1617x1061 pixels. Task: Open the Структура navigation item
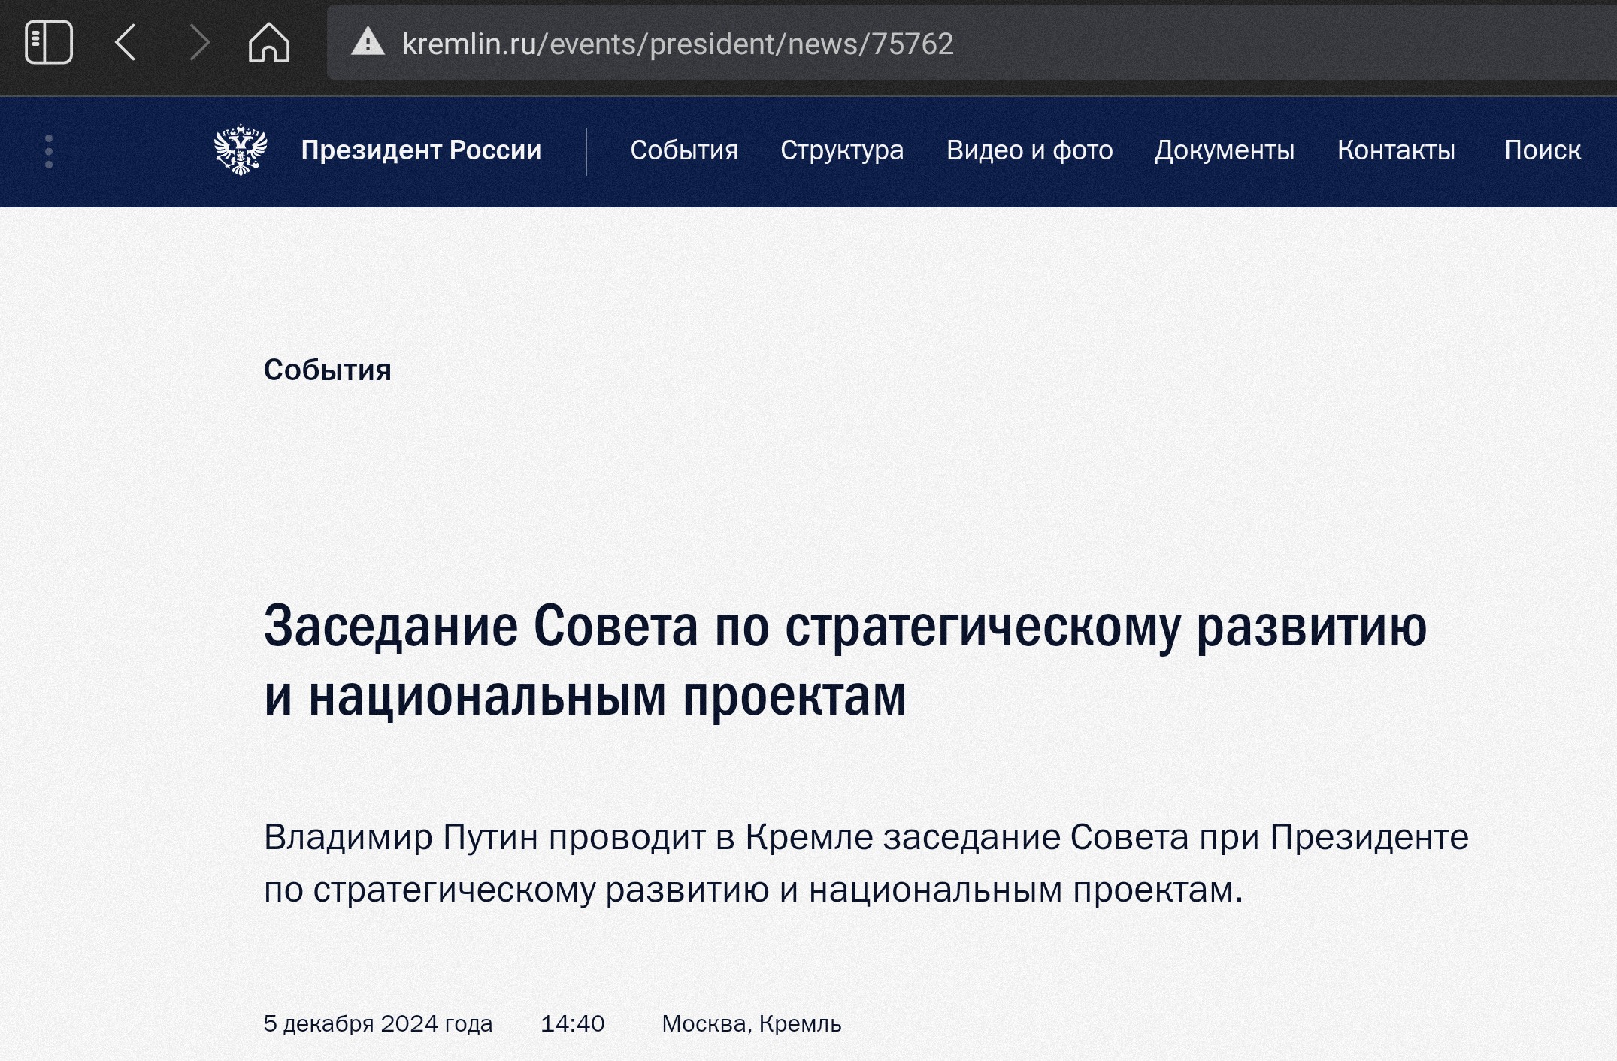[x=842, y=150]
